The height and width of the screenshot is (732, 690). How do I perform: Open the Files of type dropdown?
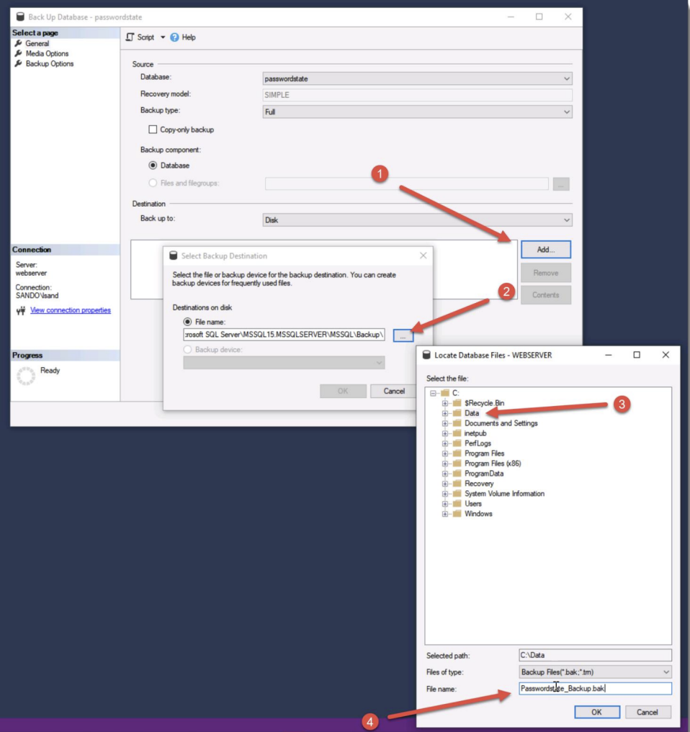coord(595,672)
